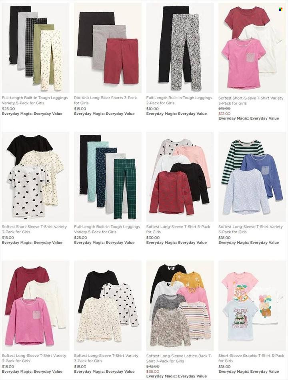The width and height of the screenshot is (288, 380).
Task: View the graphic tee 3-pack photo
Action: [252, 306]
